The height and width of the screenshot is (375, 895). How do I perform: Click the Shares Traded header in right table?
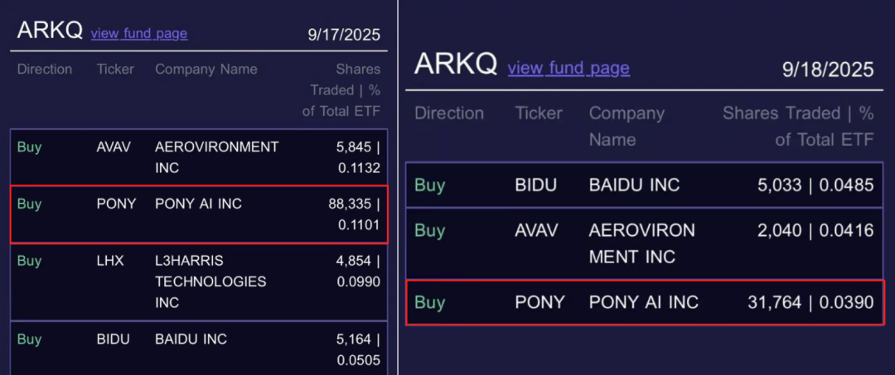798,126
